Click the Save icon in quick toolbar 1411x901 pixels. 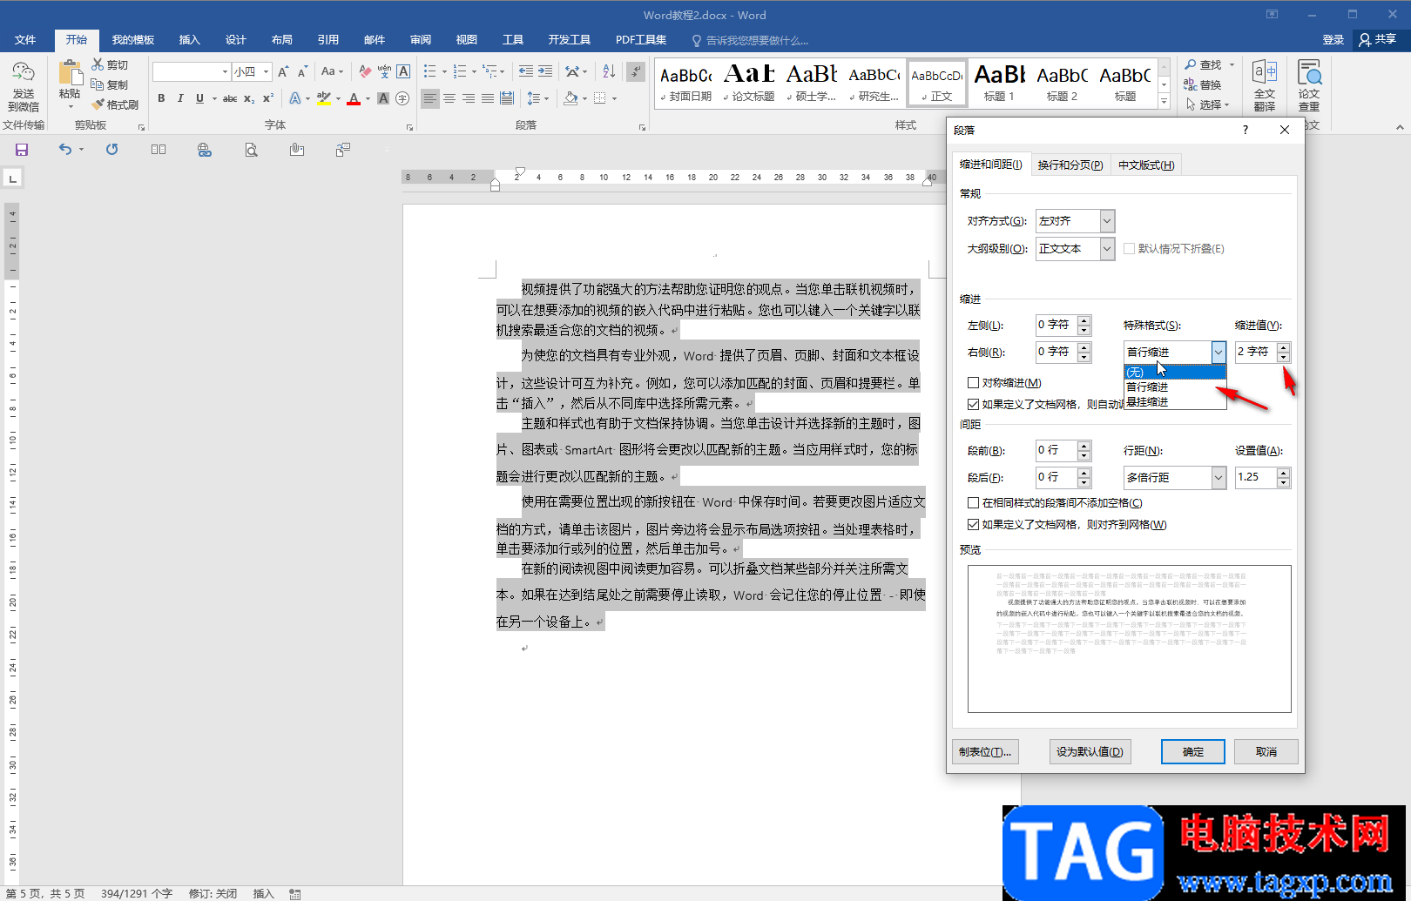pos(22,150)
